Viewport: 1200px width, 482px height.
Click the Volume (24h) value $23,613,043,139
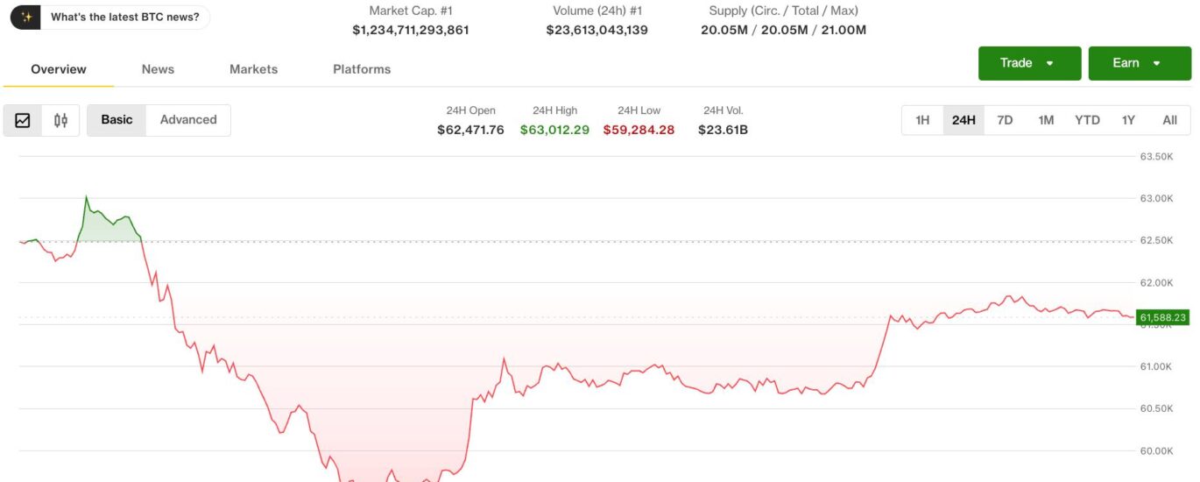pos(597,30)
